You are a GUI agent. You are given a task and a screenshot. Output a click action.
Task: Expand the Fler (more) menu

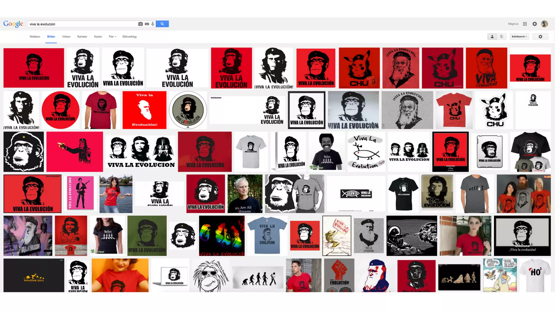[112, 37]
